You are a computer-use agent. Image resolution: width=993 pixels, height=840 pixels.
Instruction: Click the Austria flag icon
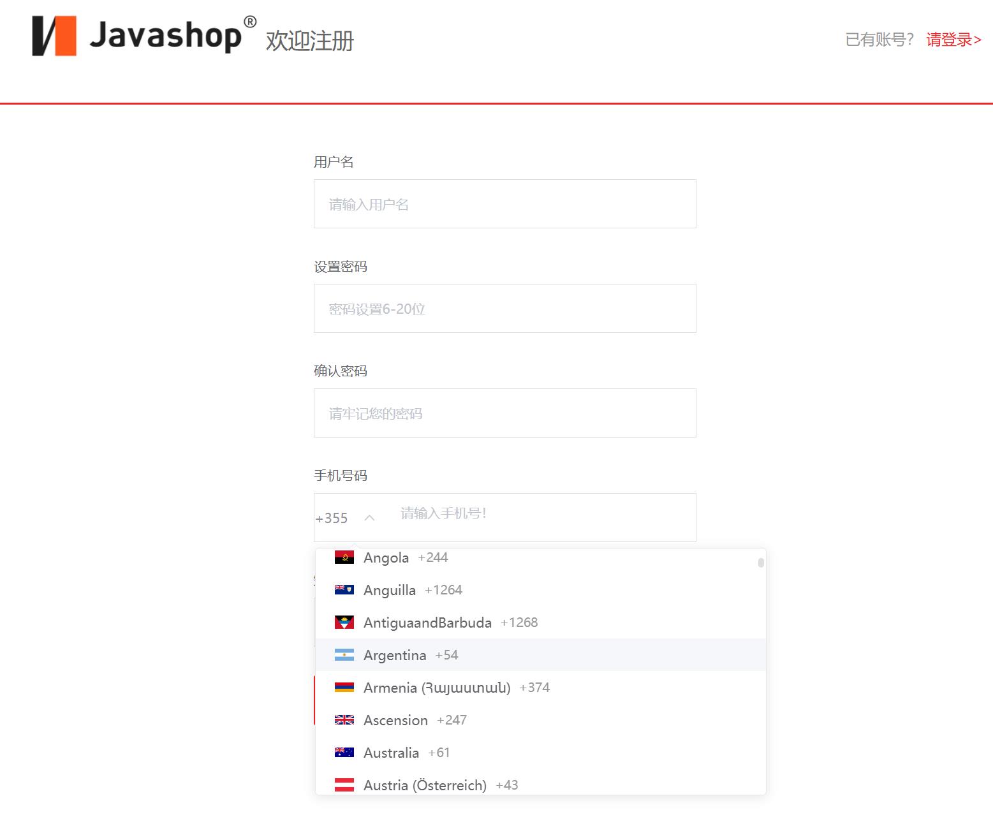(x=344, y=785)
